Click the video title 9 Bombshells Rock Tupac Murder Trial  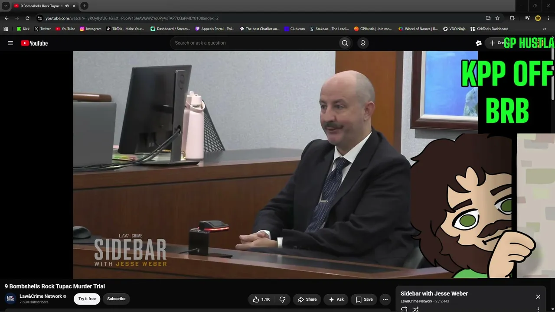[x=55, y=286]
